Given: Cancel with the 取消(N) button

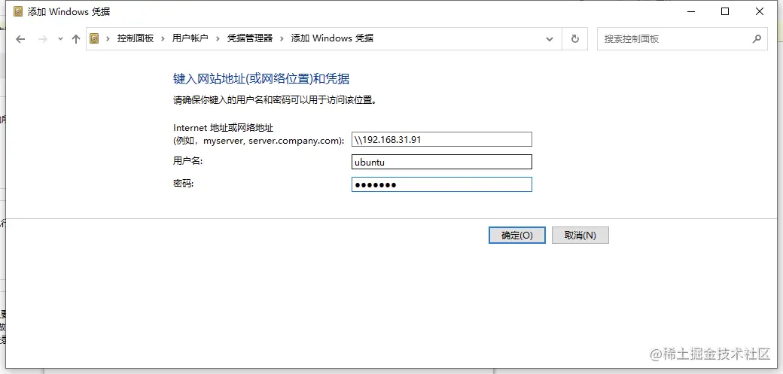Looking at the screenshot, I should pos(580,236).
